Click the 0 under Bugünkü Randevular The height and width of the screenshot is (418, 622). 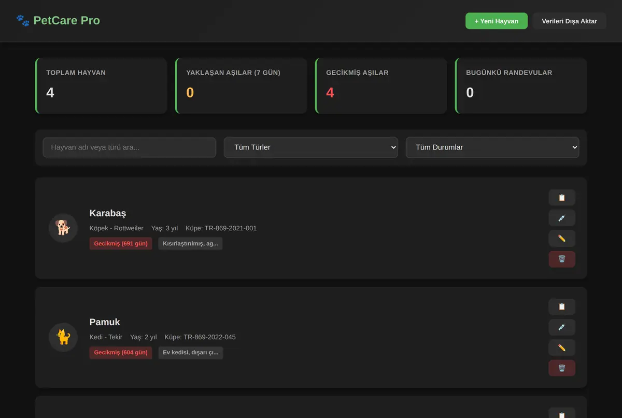[470, 93]
